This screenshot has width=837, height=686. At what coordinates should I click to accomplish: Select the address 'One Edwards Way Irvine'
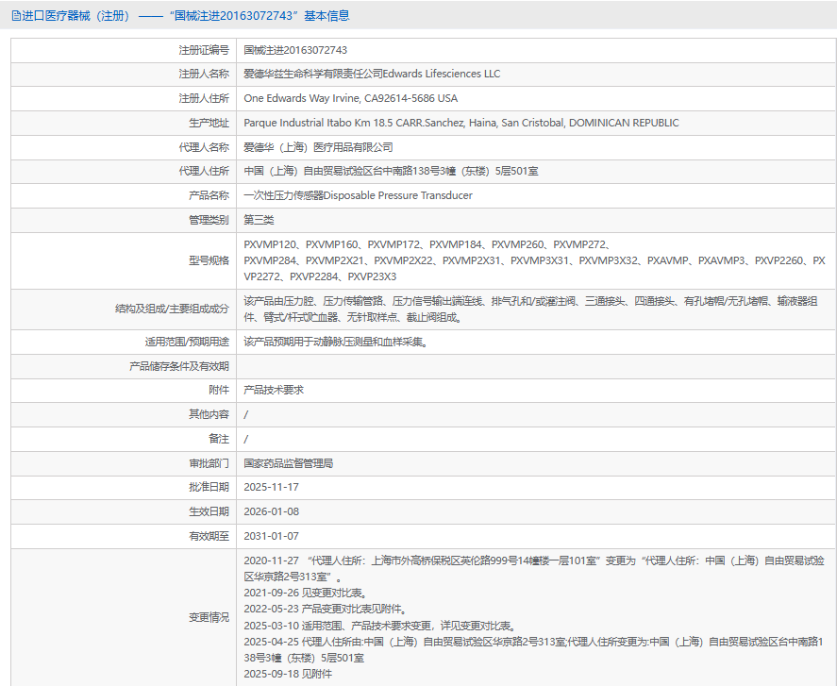tap(302, 98)
